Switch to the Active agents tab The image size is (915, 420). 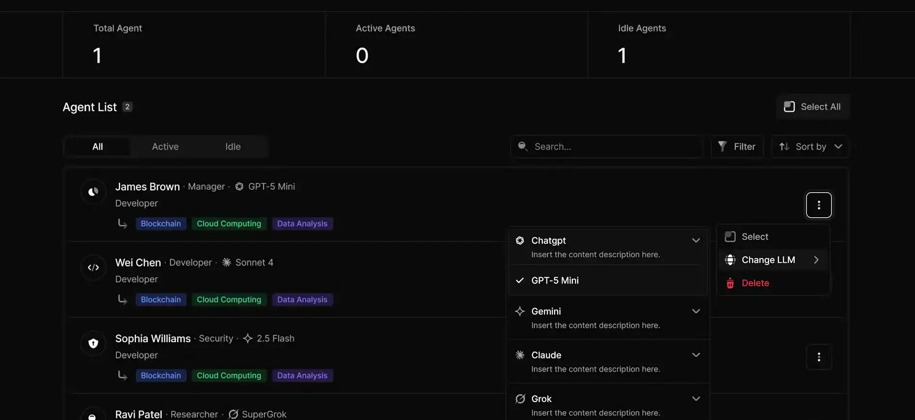(x=165, y=147)
